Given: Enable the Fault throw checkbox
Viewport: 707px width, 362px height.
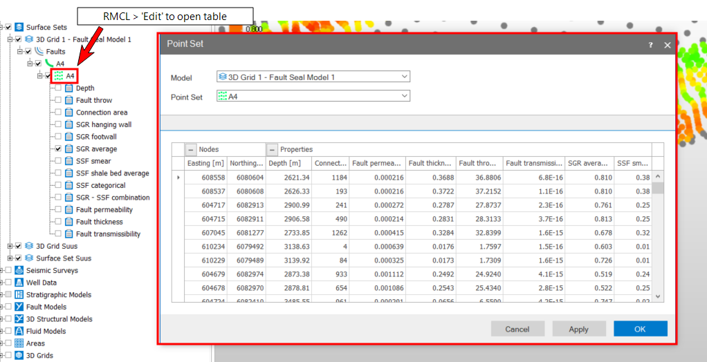Looking at the screenshot, I should pyautogui.click(x=58, y=100).
